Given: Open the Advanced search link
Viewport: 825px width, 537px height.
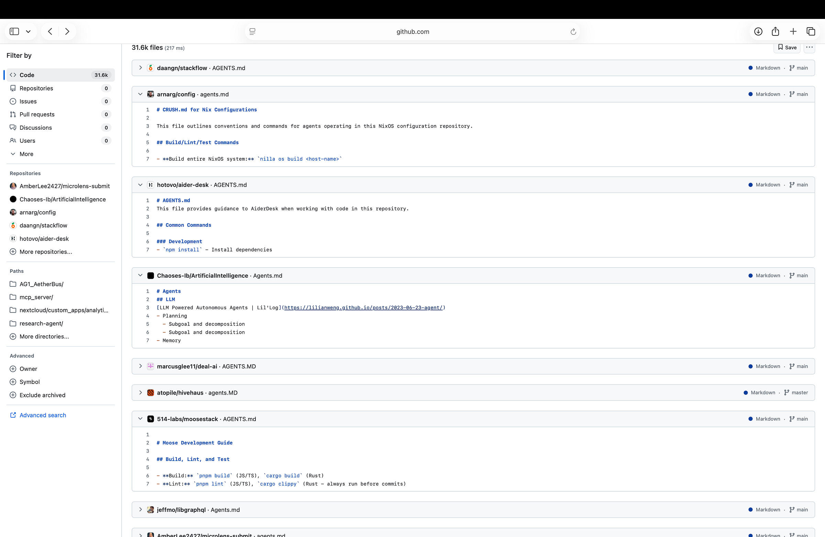Looking at the screenshot, I should click(43, 415).
